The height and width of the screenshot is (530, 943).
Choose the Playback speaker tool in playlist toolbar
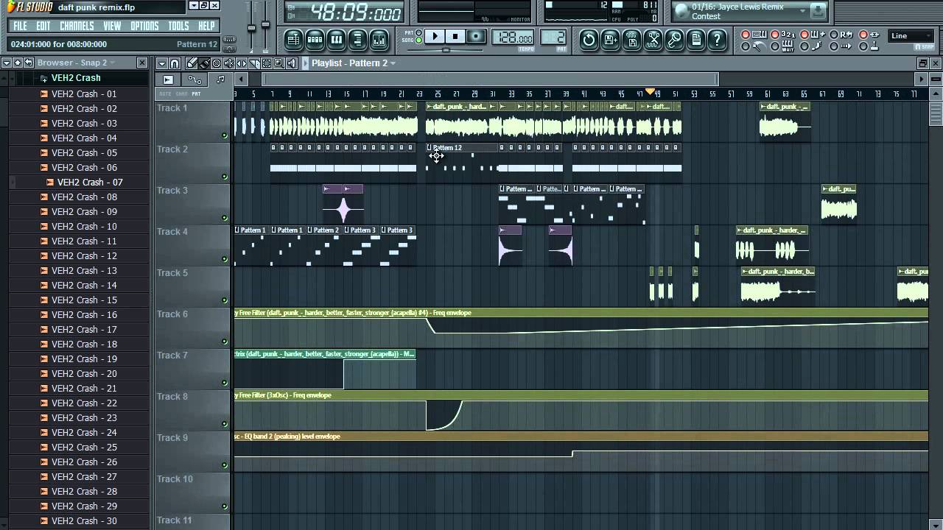click(292, 63)
